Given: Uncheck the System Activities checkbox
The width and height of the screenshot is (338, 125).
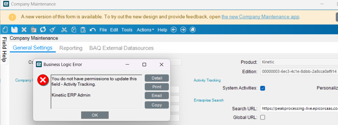Looking at the screenshot, I should pyautogui.click(x=263, y=88).
